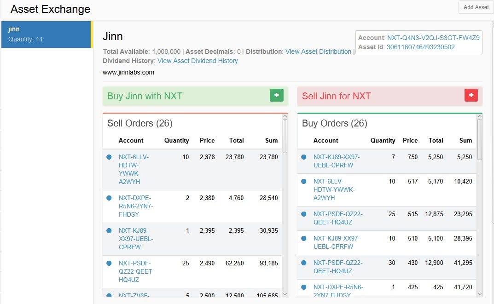The image size is (494, 304).
Task: Open buyer account NXT-KJ89 at price 750
Action: click(x=337, y=161)
